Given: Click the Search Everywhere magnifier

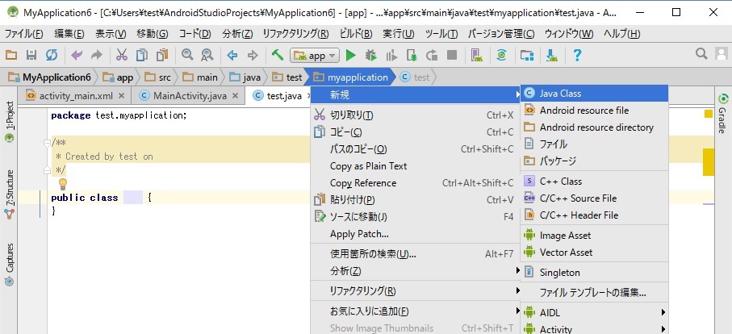Looking at the screenshot, I should pyautogui.click(x=701, y=53).
